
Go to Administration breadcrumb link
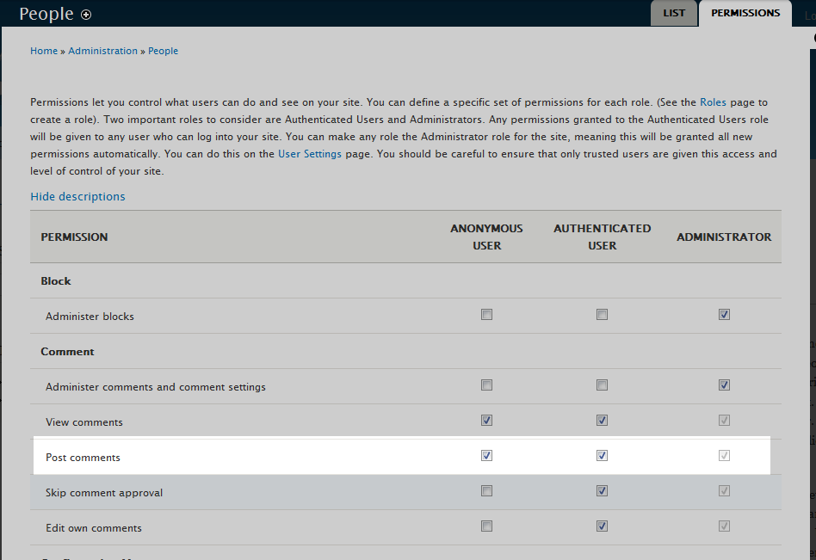pyautogui.click(x=102, y=51)
